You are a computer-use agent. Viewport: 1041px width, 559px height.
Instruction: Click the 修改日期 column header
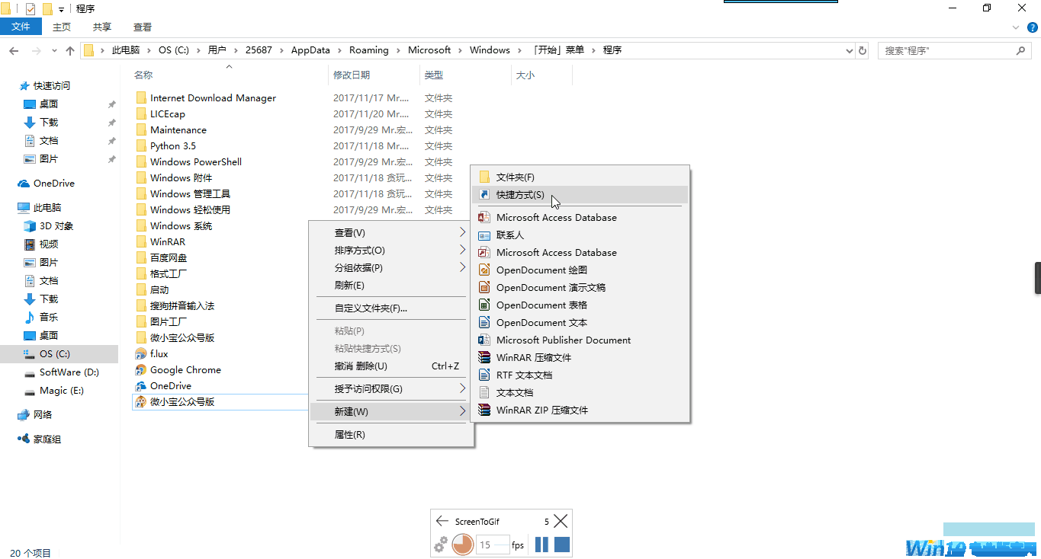pos(352,75)
